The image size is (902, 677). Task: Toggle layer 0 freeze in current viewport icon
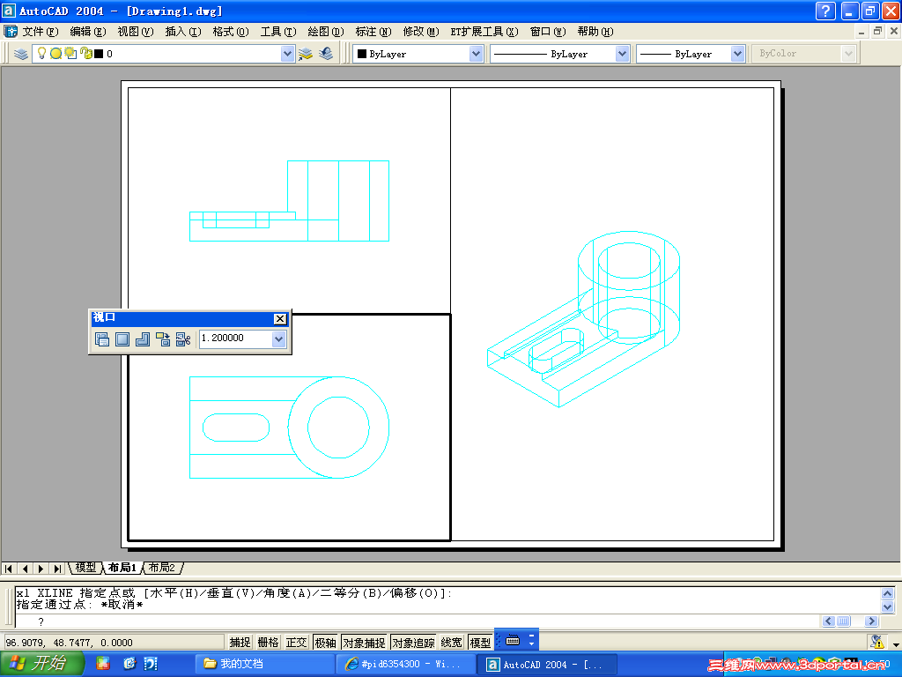point(70,54)
